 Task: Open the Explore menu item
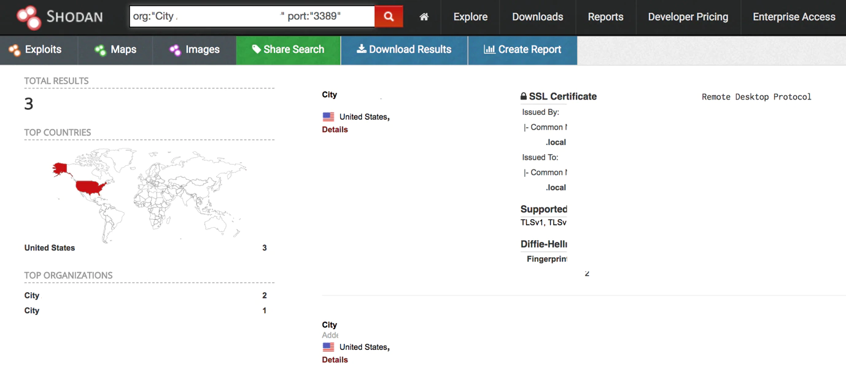coord(470,17)
